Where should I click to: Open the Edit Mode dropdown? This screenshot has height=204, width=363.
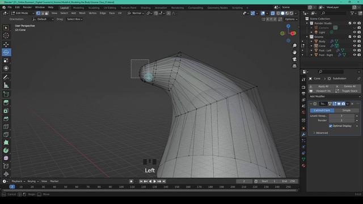(x=23, y=13)
